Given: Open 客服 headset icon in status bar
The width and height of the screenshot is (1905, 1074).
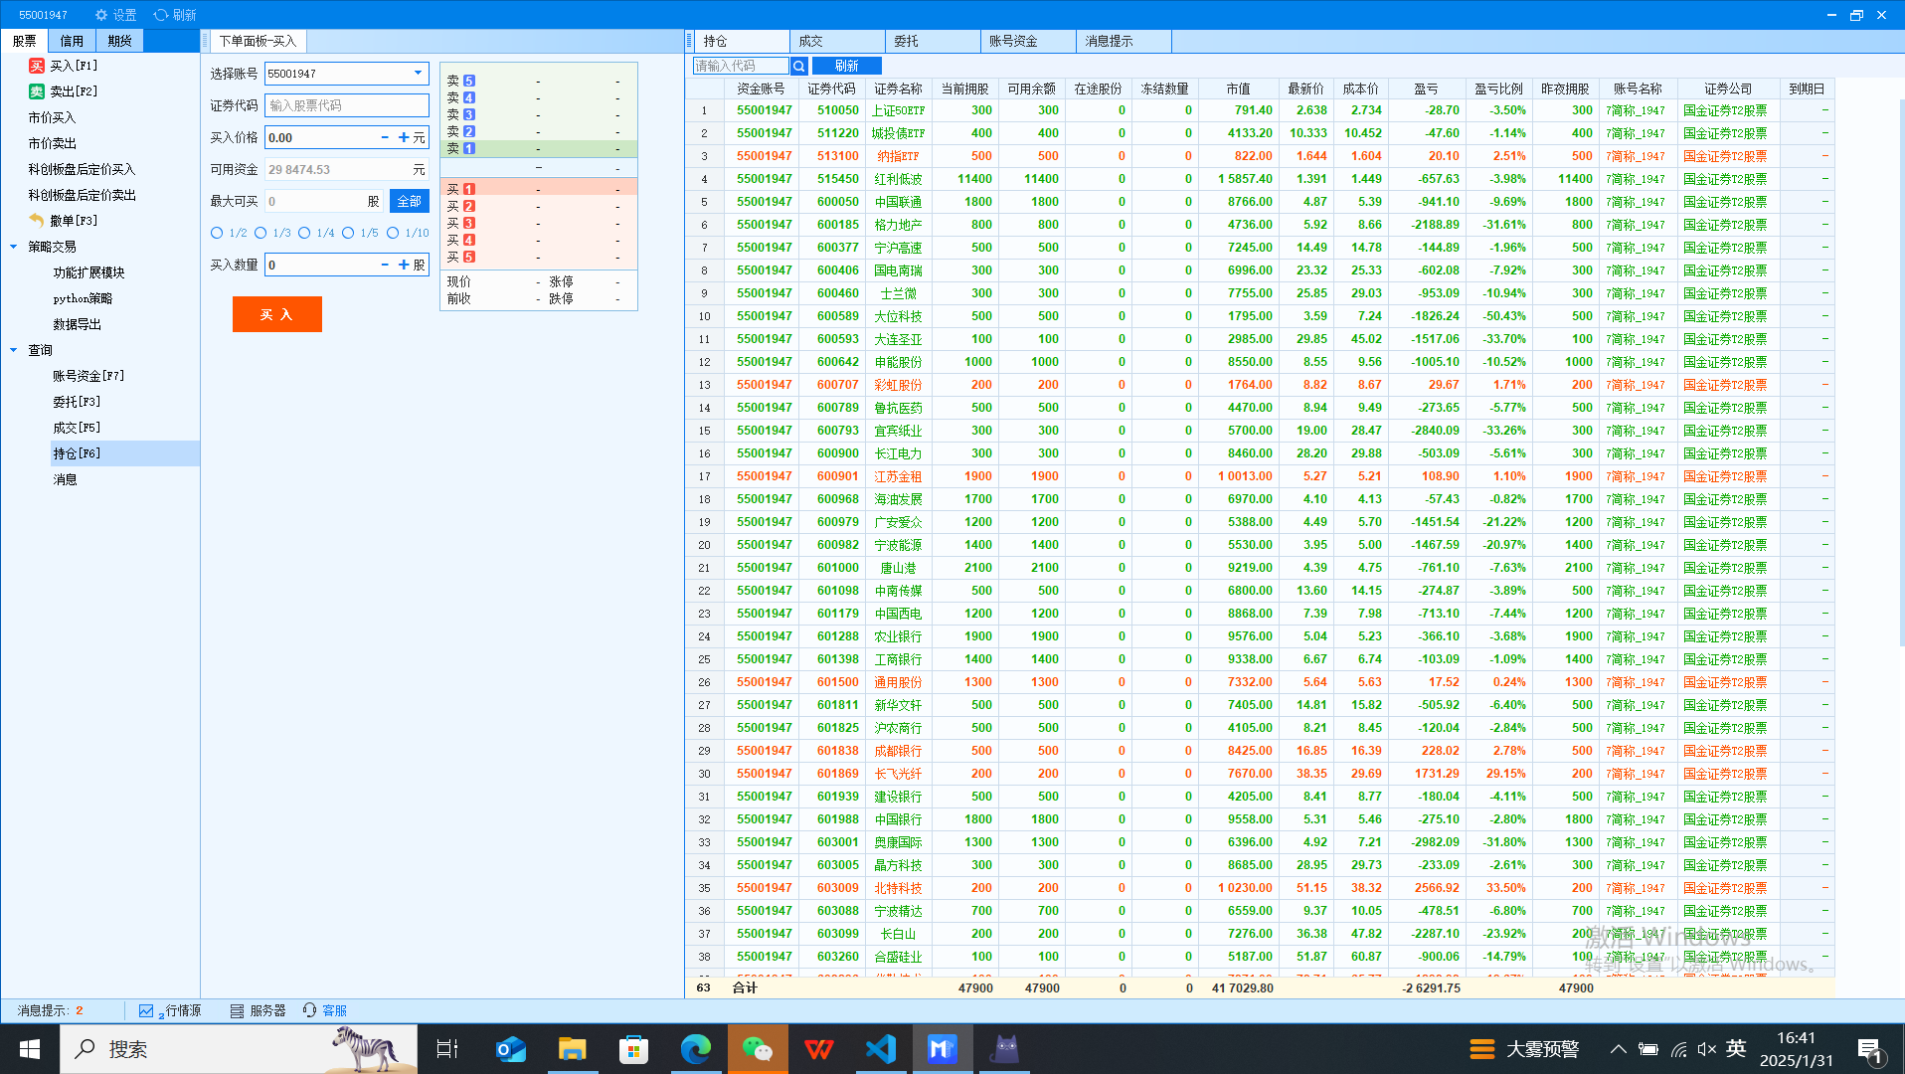Looking at the screenshot, I should [x=310, y=1010].
